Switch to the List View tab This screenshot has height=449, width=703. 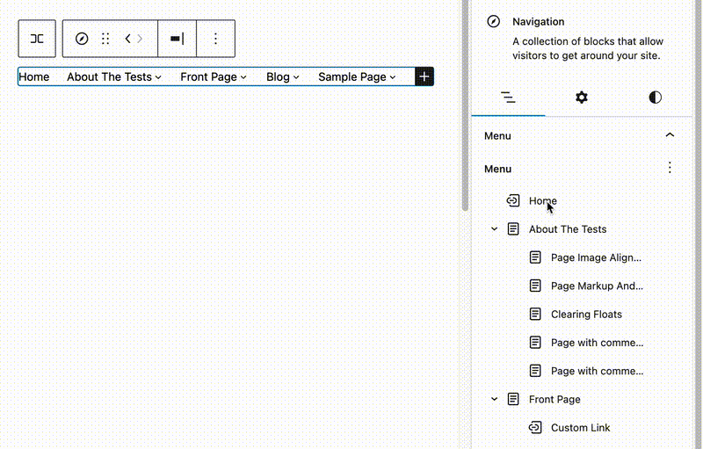coord(508,98)
